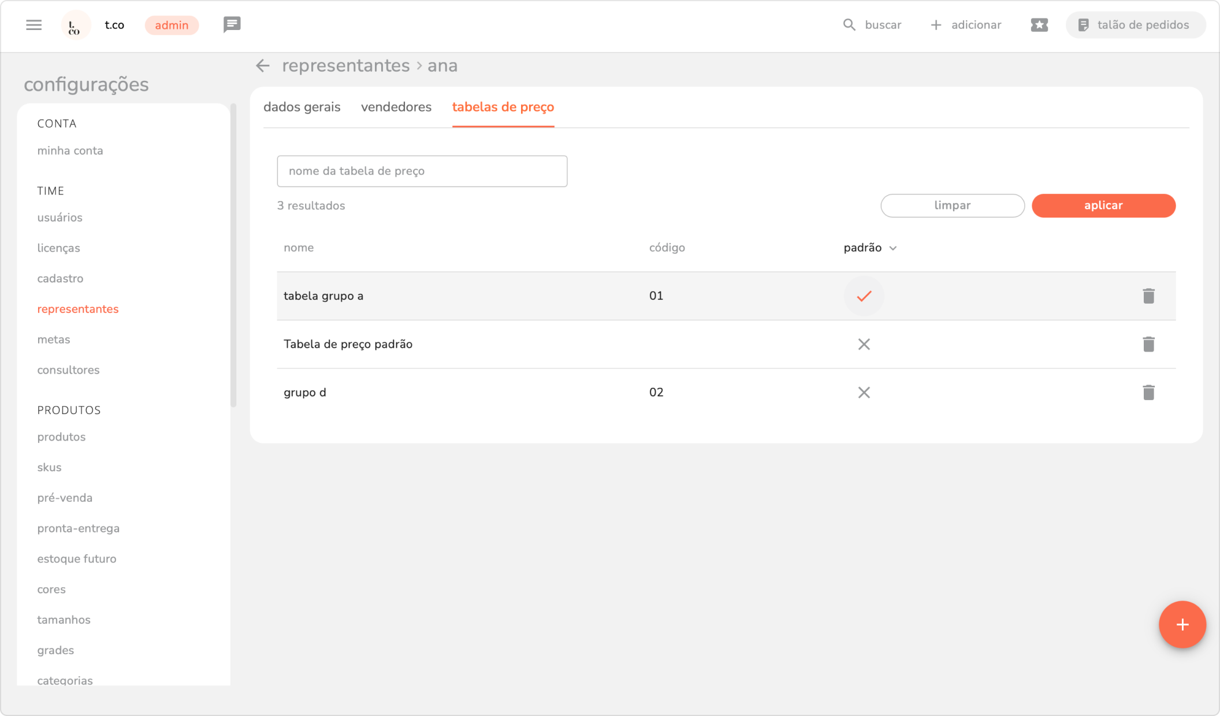Switch to the vendedores tab
Viewport: 1220px width, 716px height.
point(396,107)
